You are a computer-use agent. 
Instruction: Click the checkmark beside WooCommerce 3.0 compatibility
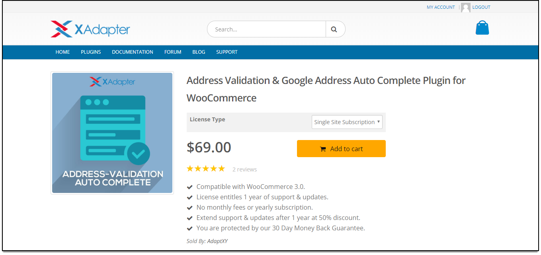tap(189, 187)
